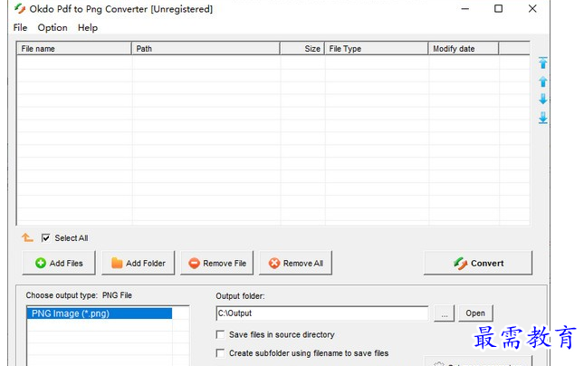
Task: Sort by Modify date column header
Action: pyautogui.click(x=464, y=48)
